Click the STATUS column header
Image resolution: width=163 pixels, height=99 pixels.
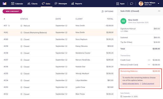pos(24,19)
